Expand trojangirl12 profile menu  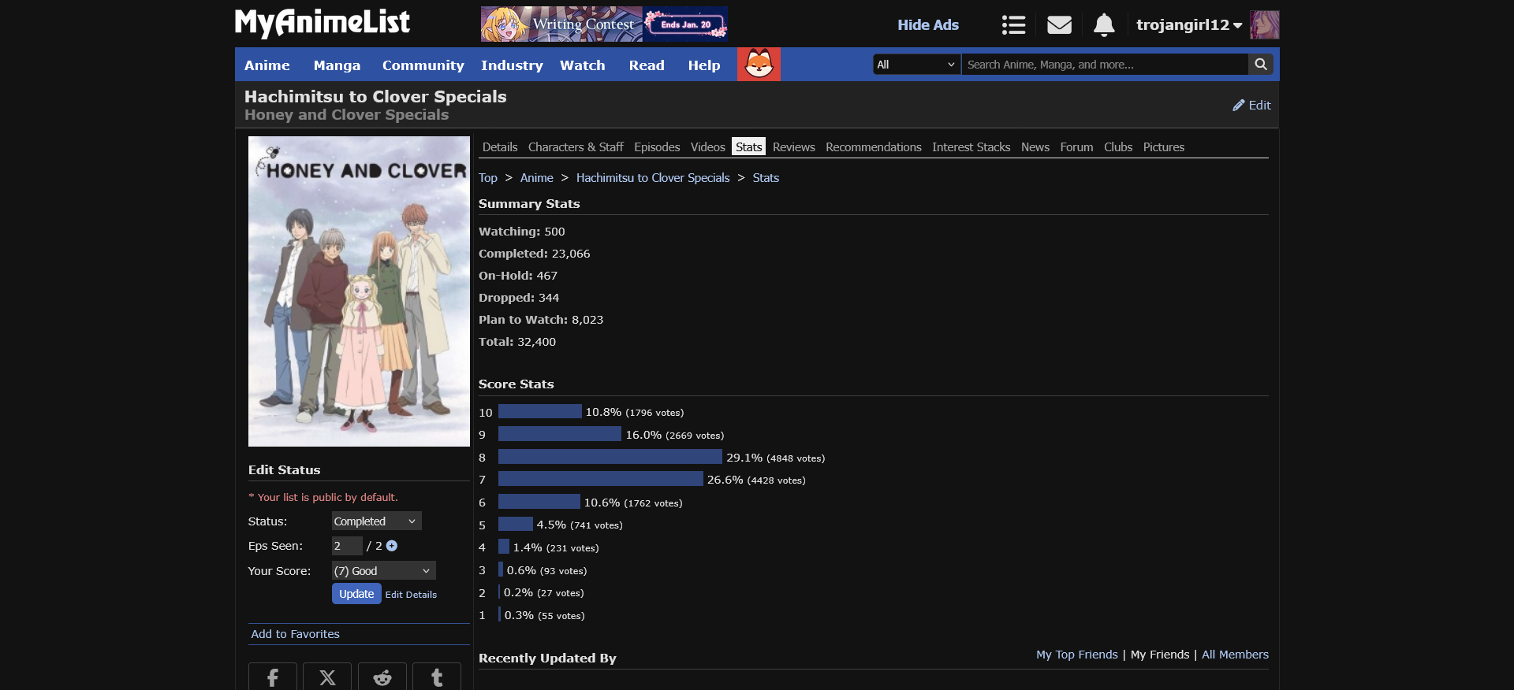coord(1189,25)
